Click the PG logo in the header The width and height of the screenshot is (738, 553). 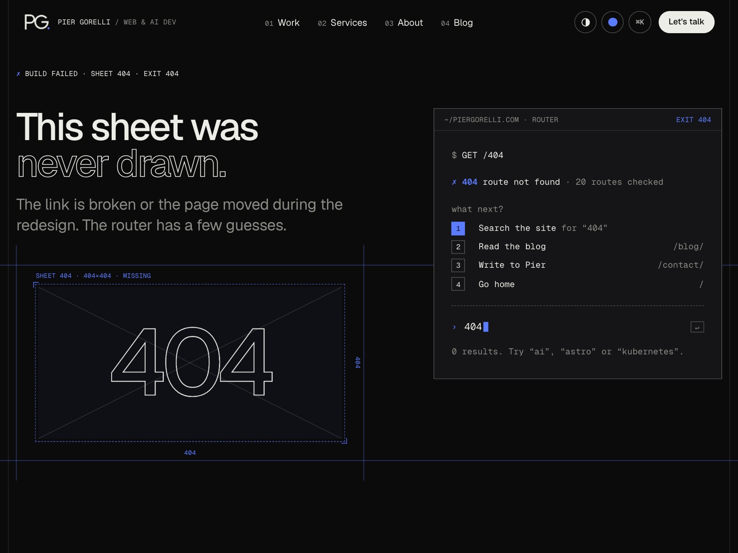click(x=37, y=22)
